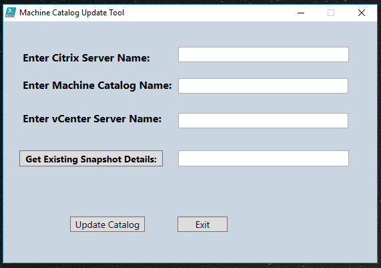
Task: Click the "Machine Catalog Update Tool" title text
Action: [71, 13]
